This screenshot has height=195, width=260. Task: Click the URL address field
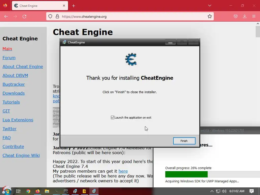coord(130,17)
